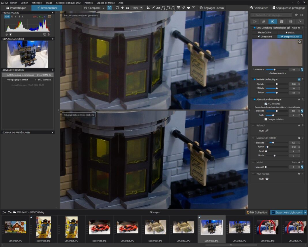
Task: Open Export vers Lightroom dropdown arrow
Action: [x=305, y=212]
